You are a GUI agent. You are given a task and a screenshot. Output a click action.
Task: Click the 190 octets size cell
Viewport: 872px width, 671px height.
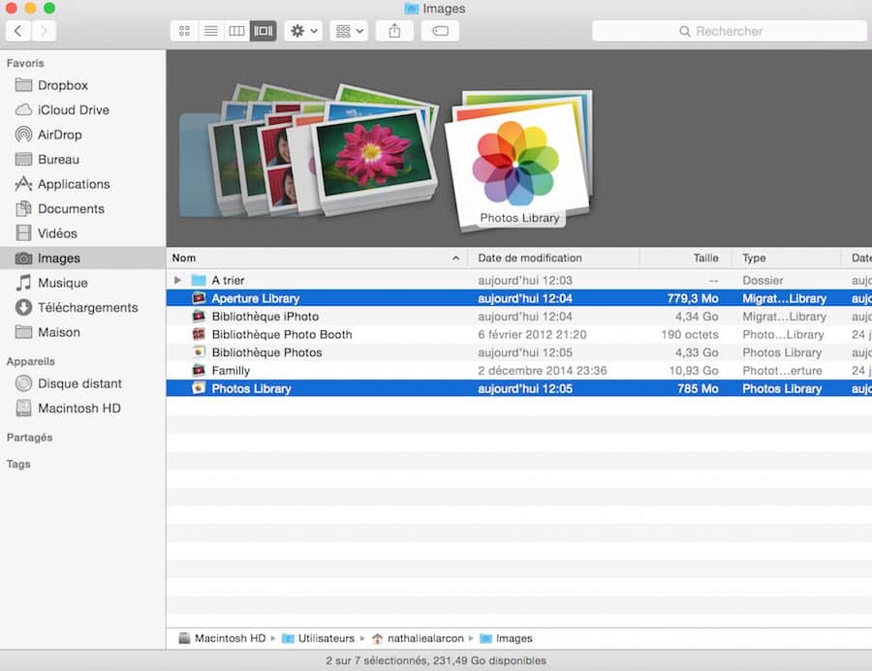click(x=690, y=335)
